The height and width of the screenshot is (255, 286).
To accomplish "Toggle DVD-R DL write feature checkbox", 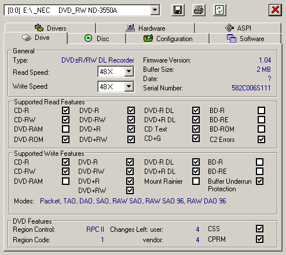I will pyautogui.click(x=196, y=162).
